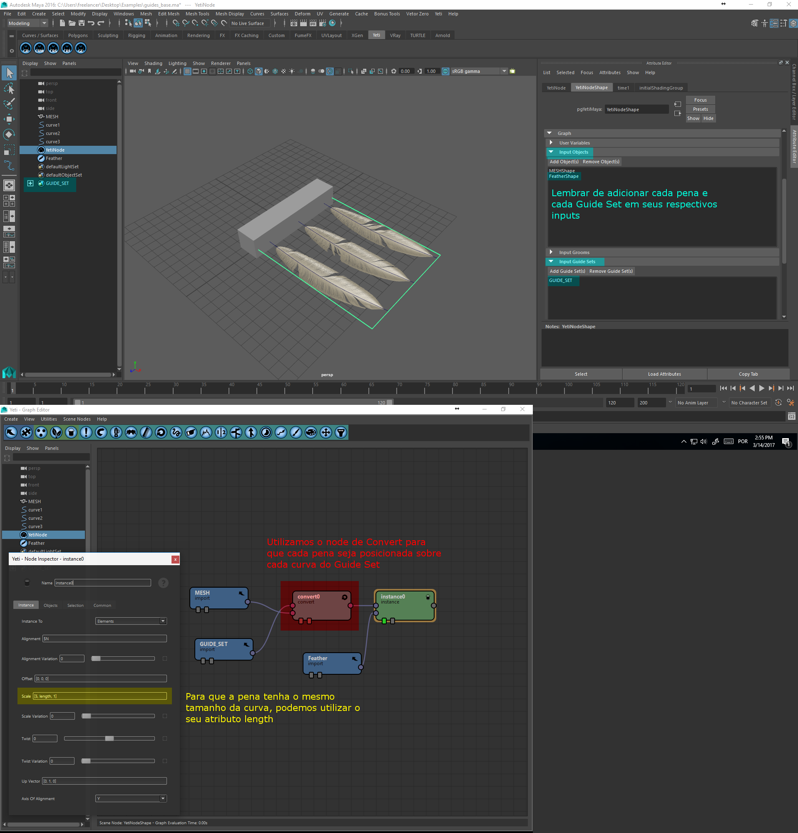The image size is (798, 833).
Task: Click the comb icon in Yeti toolbar
Action: [x=146, y=433]
